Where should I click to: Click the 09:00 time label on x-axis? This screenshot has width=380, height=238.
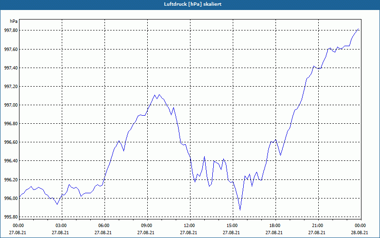146,226
